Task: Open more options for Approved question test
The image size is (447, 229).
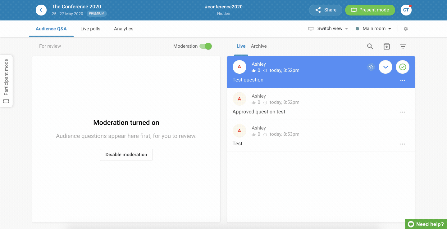Action: (x=403, y=112)
